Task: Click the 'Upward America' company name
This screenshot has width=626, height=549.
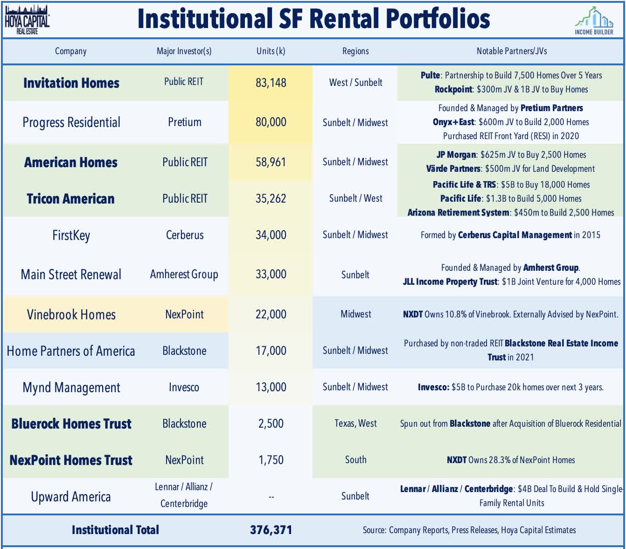Action: (x=71, y=497)
